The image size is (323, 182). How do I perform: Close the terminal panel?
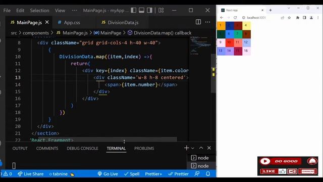click(x=209, y=148)
